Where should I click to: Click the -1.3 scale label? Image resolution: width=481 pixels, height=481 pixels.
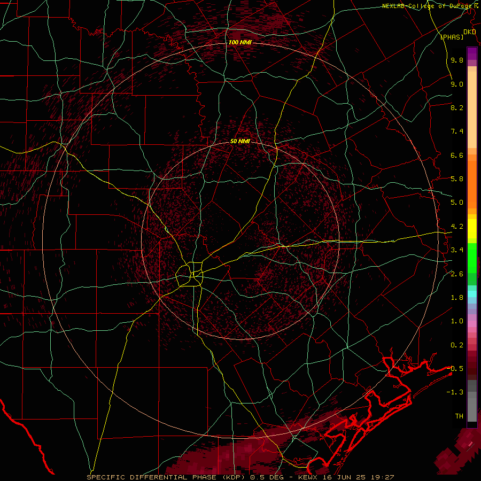(455, 392)
